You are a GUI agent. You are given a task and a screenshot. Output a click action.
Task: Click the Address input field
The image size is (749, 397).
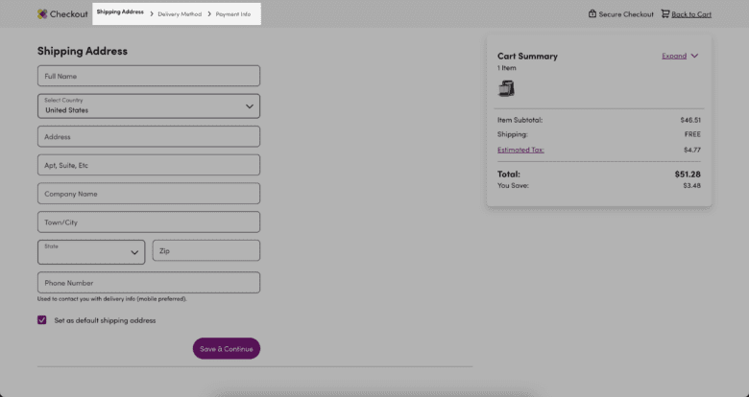click(149, 136)
